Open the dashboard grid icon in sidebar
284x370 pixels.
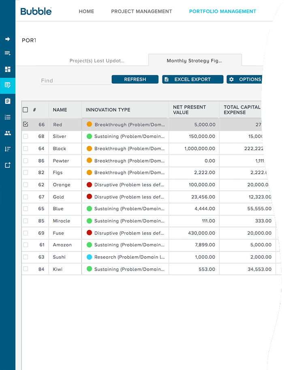8,69
